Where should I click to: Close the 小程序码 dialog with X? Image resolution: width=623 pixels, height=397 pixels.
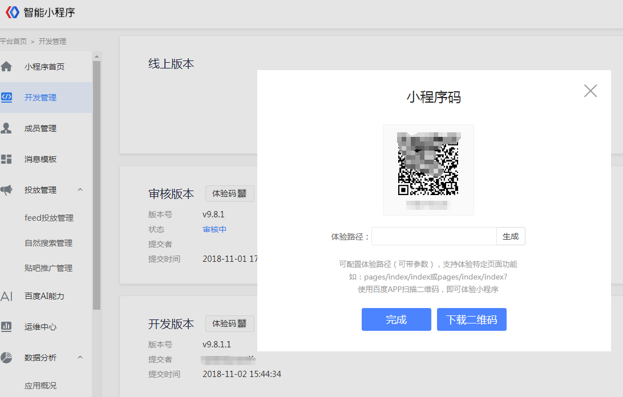point(590,91)
